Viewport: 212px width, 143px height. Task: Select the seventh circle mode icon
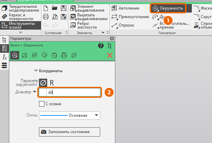pyautogui.click(x=74, y=55)
